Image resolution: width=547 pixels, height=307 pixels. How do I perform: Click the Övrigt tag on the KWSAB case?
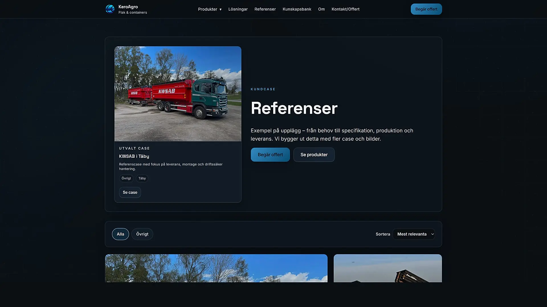click(x=126, y=178)
